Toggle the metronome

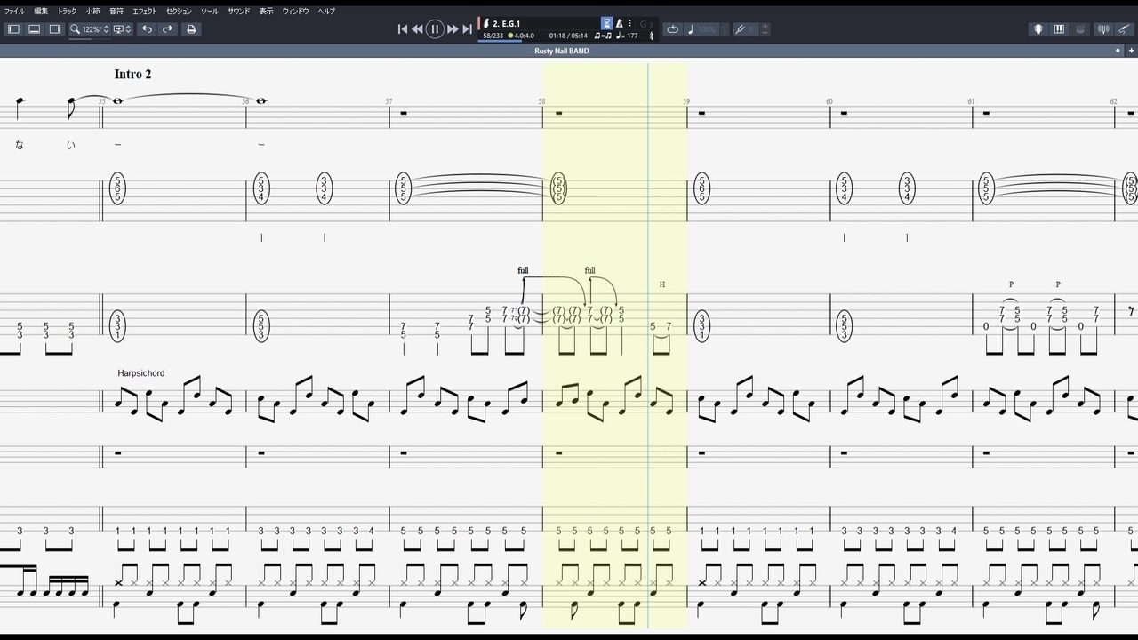click(619, 23)
